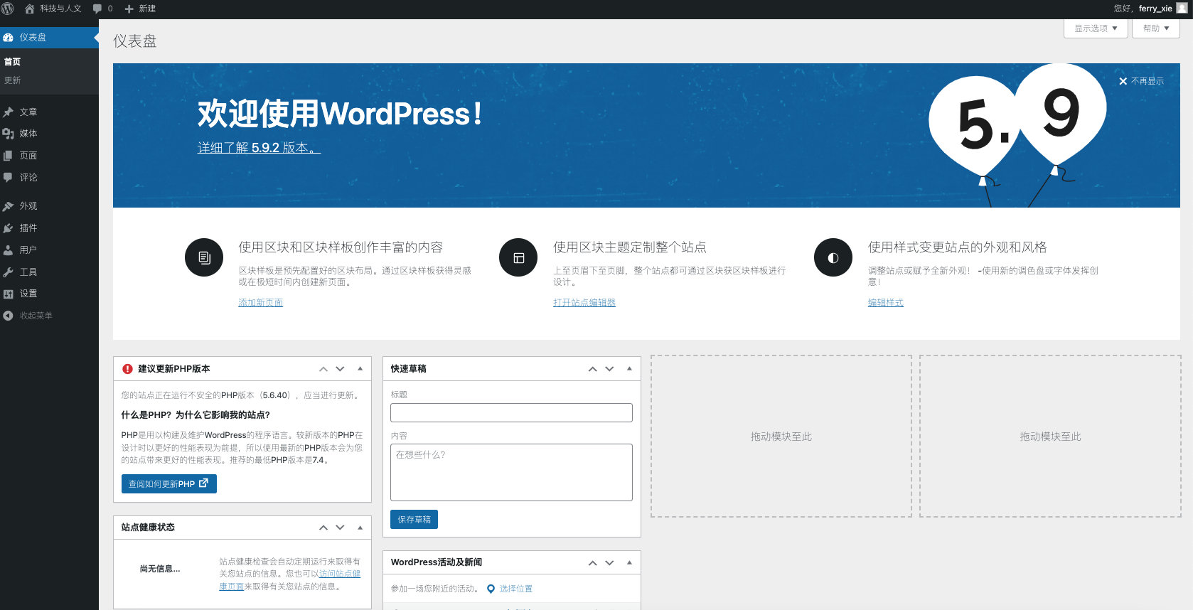The height and width of the screenshot is (610, 1193).
Task: Collapse the sidebar with 收起菜单
Action: point(36,316)
